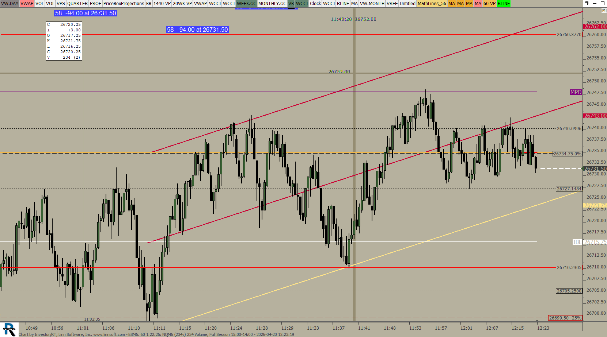Click the Investor/RT logo icon
607x337 pixels.
[x=9, y=329]
